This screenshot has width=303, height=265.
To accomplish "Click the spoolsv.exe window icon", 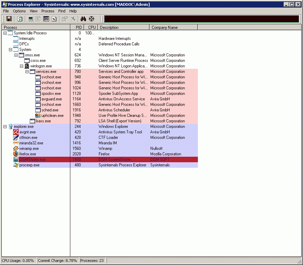I will [x=38, y=93].
